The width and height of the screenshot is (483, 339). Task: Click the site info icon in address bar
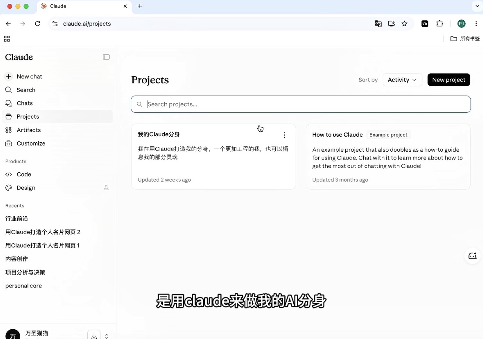pos(55,24)
